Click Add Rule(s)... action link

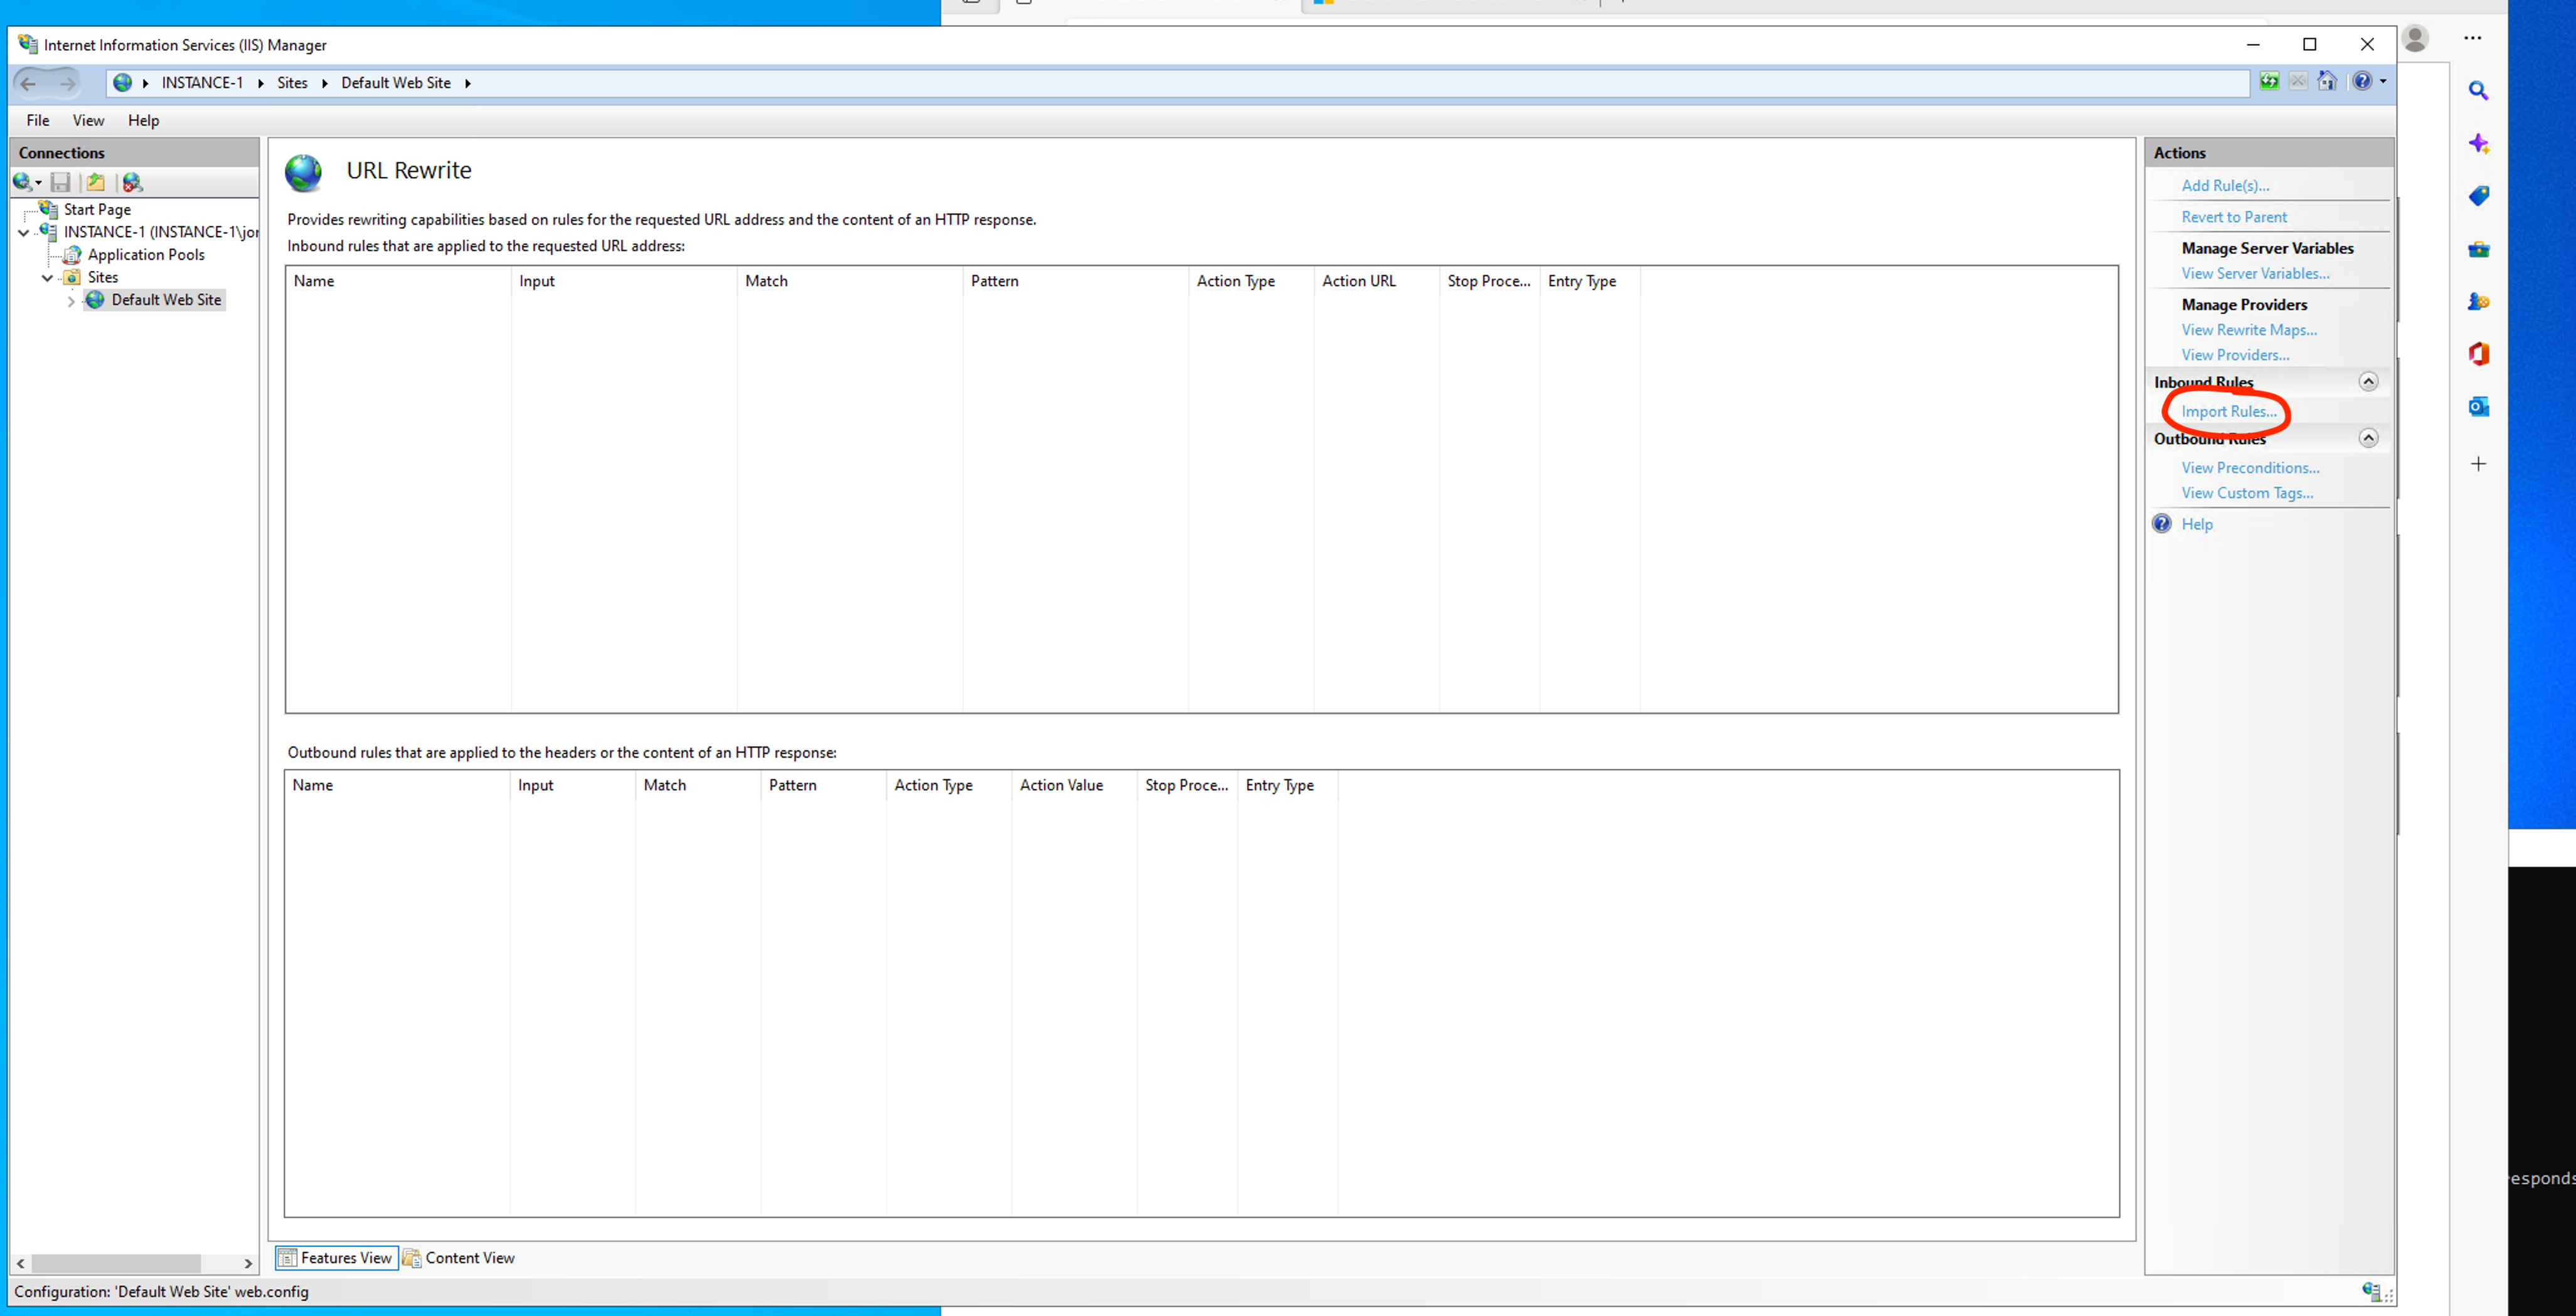point(2225,185)
